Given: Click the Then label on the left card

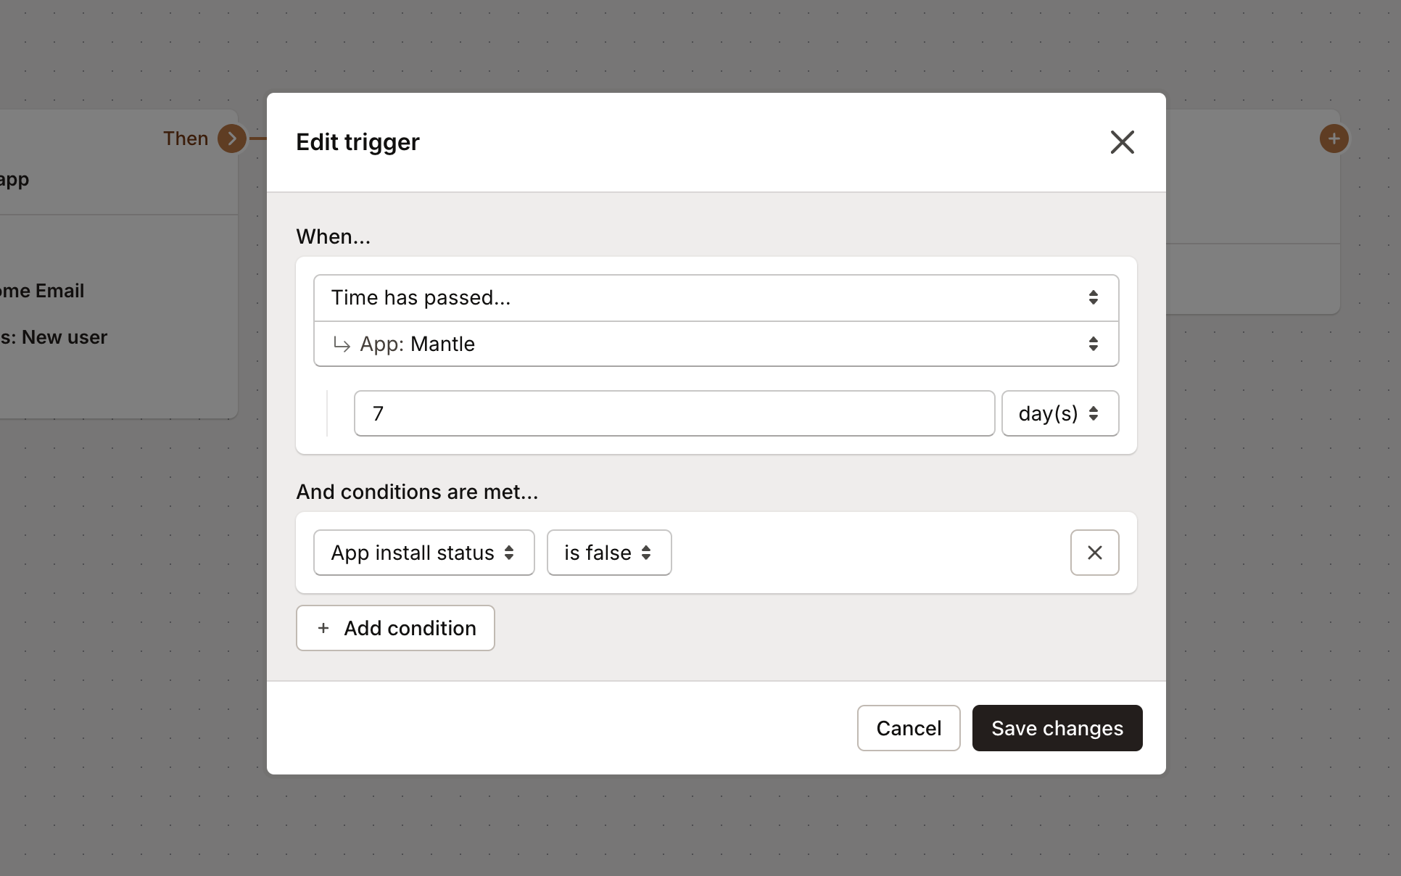Looking at the screenshot, I should pos(186,139).
